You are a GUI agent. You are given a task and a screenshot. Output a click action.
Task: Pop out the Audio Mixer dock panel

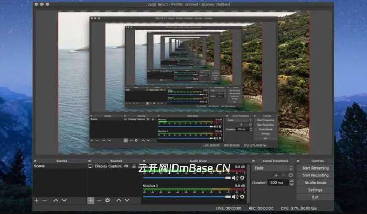coord(144,161)
